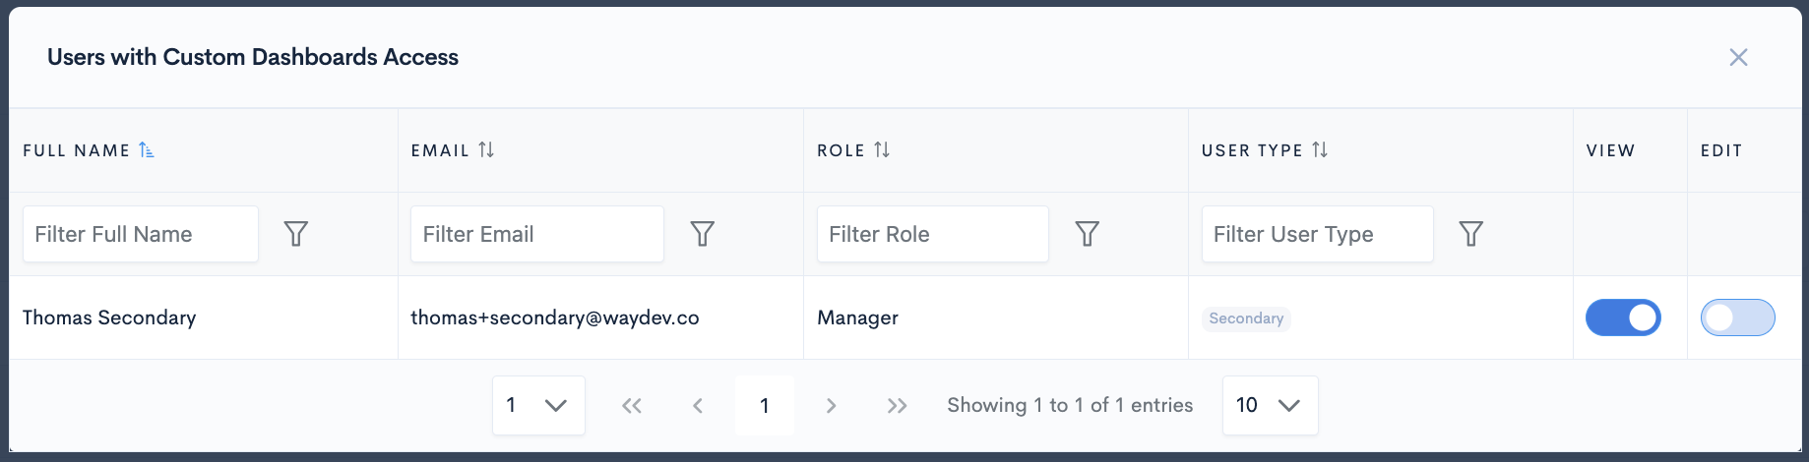Sort table by Role column icon
The height and width of the screenshot is (462, 1809).
pos(882,150)
